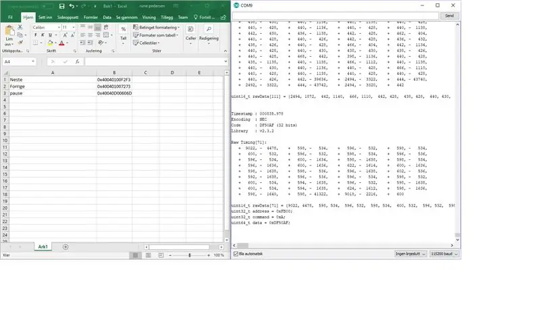
Task: Open the text orientation tool
Action: coord(101,43)
